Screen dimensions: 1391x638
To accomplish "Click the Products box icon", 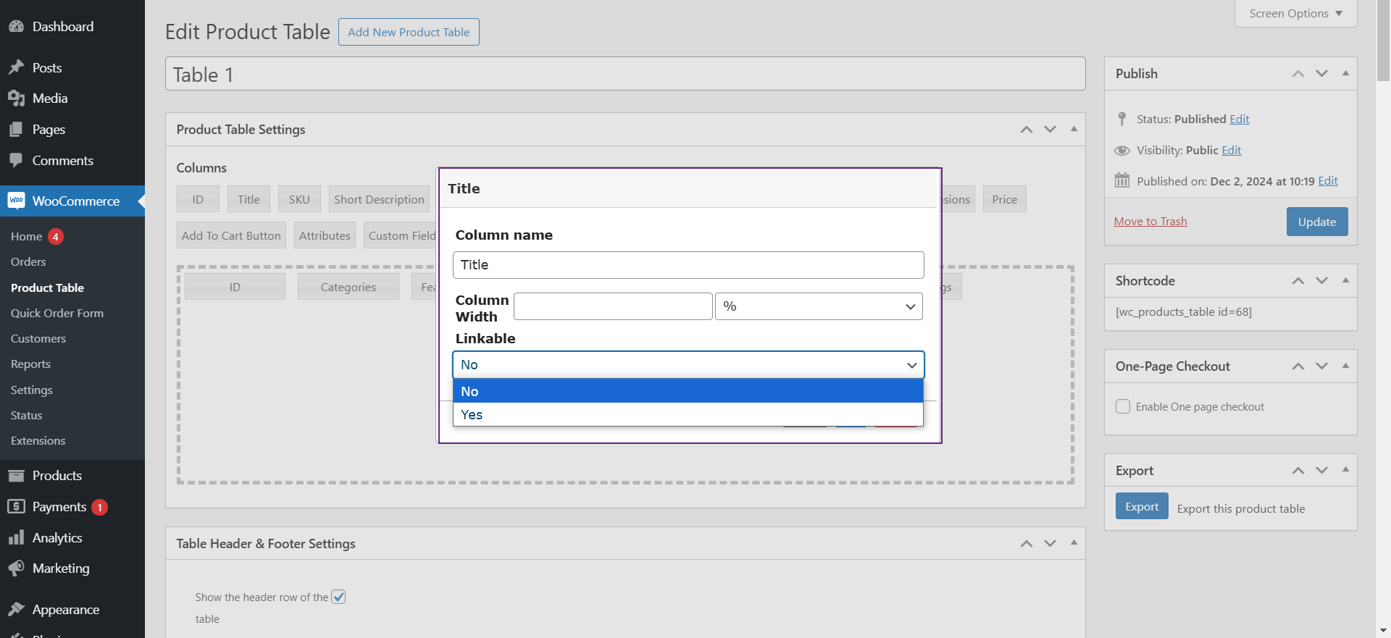I will (16, 476).
